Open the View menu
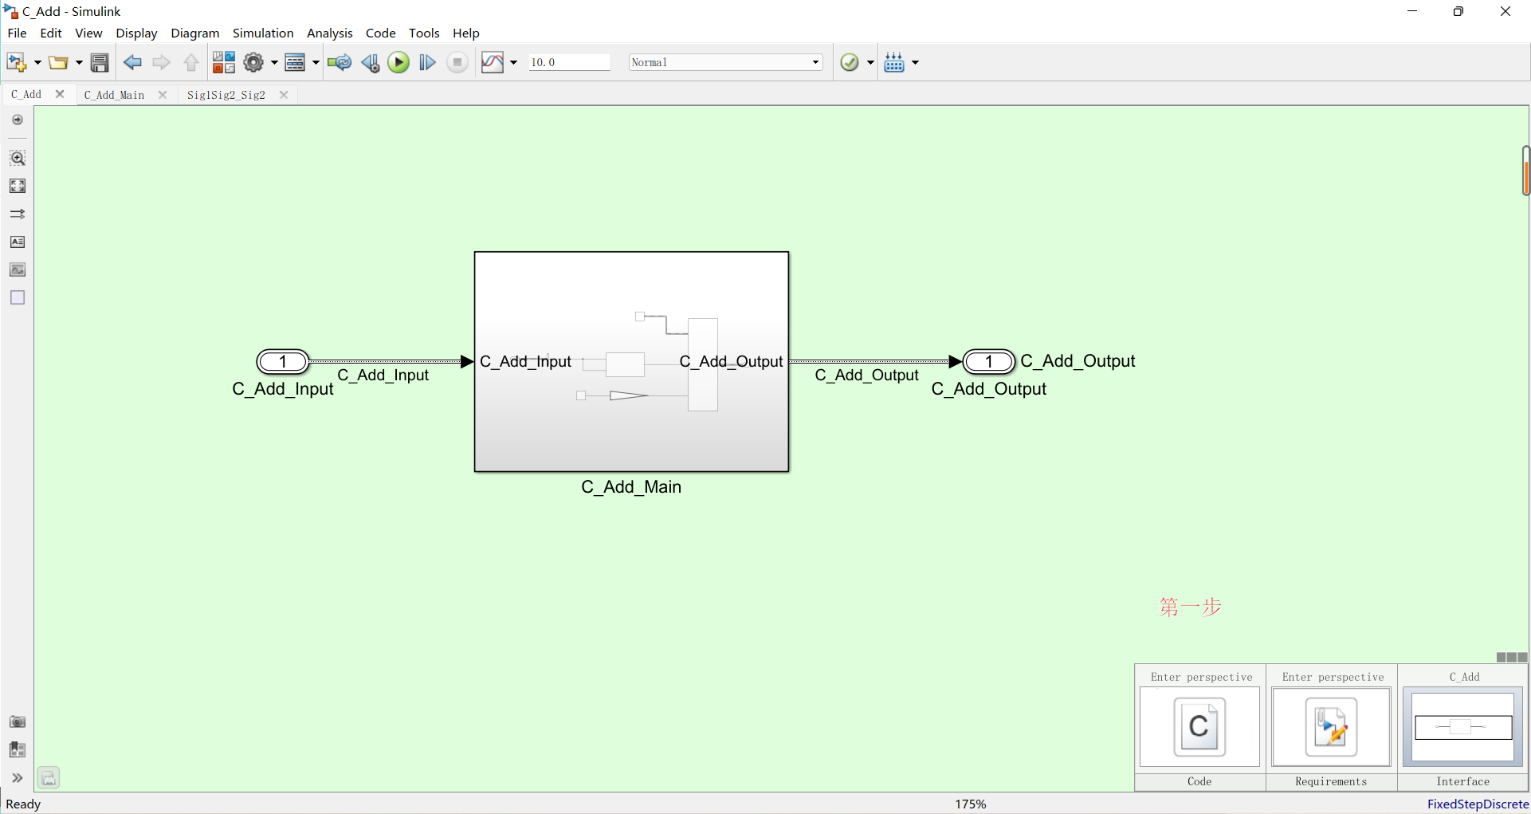Viewport: 1531px width, 814px height. pyautogui.click(x=88, y=33)
